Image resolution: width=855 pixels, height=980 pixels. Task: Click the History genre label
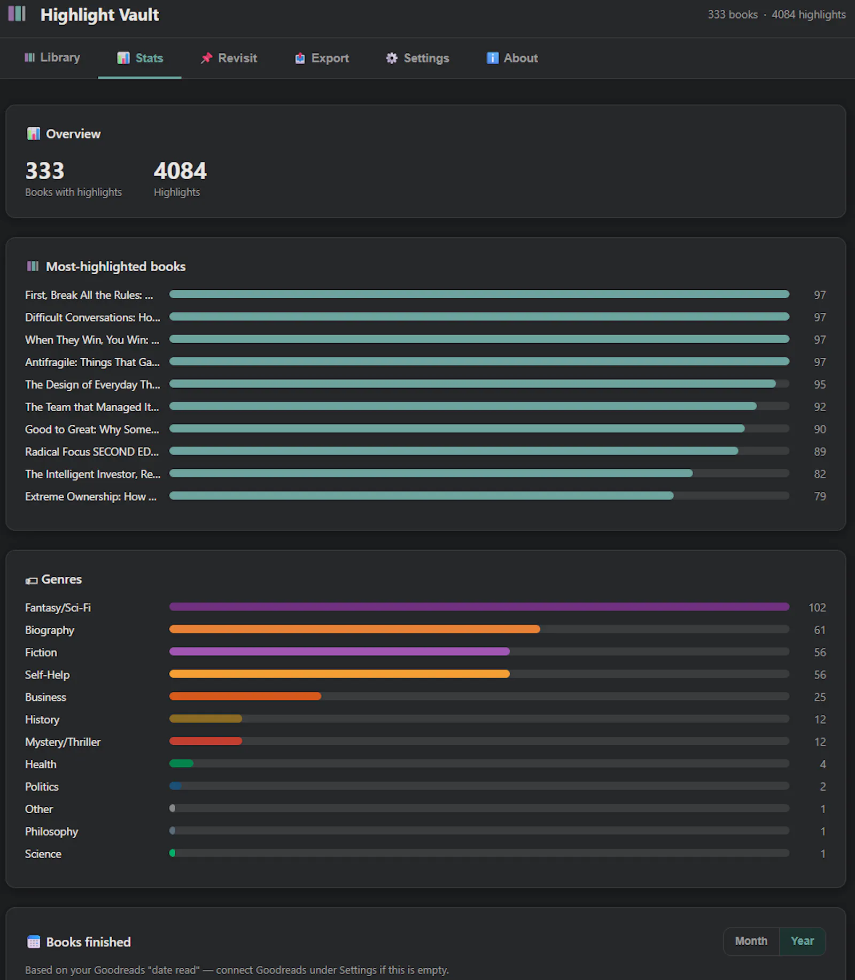(x=42, y=720)
